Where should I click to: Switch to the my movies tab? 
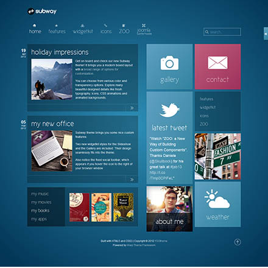click(41, 202)
